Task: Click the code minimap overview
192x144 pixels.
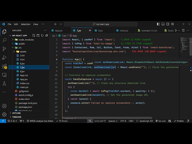Action: click(x=184, y=43)
